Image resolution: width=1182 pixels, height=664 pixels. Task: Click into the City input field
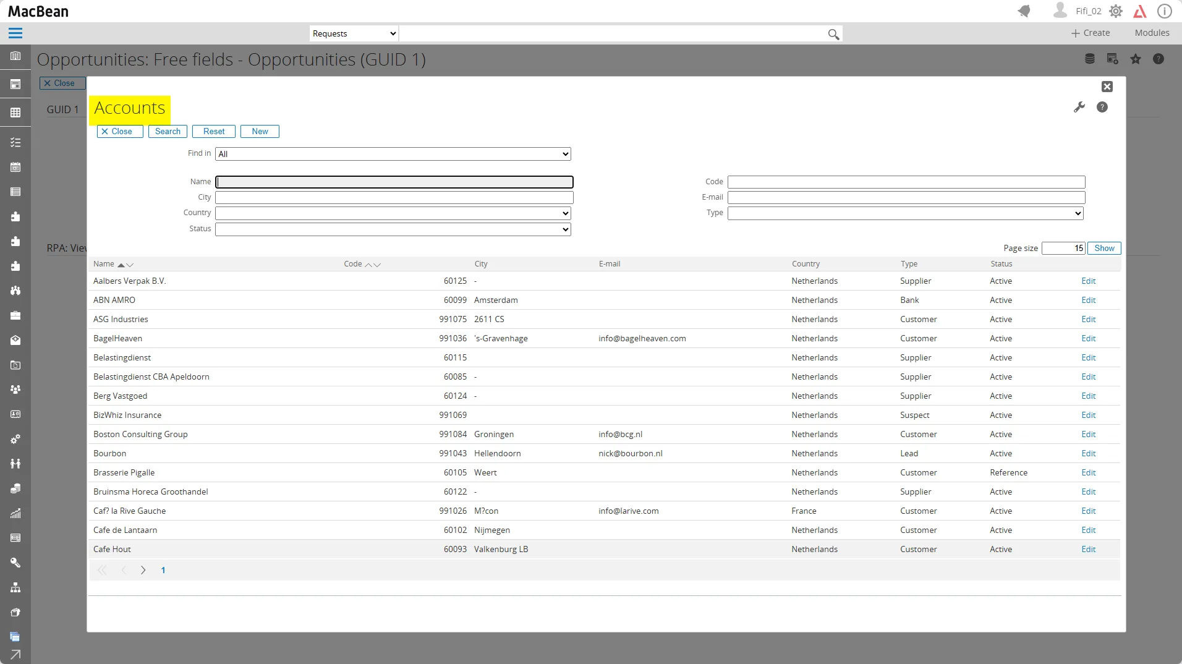pyautogui.click(x=394, y=197)
